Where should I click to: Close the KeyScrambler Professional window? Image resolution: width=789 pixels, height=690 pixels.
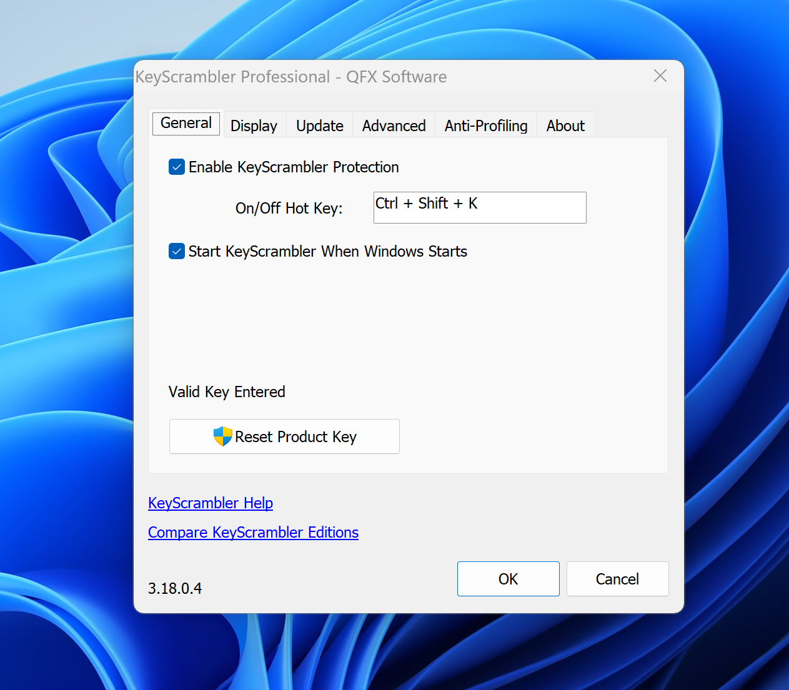[x=660, y=76]
